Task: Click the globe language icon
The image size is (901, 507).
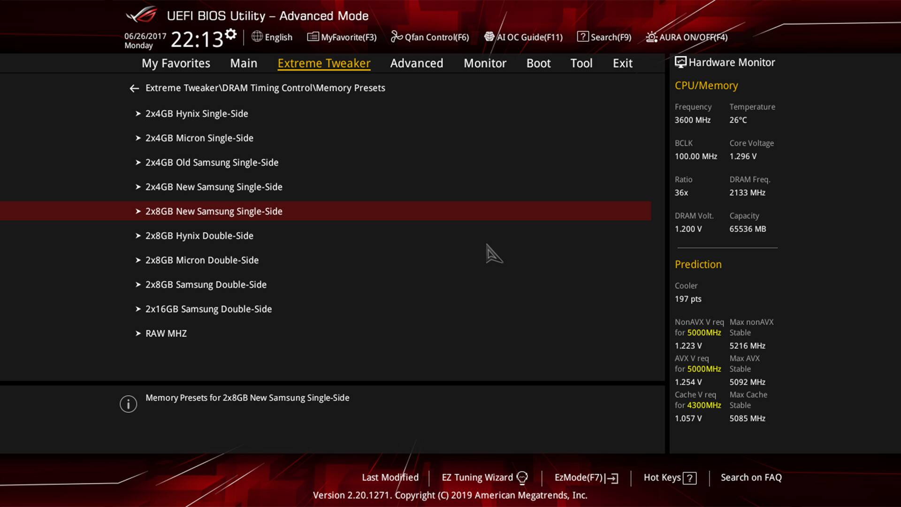Action: coord(257,37)
